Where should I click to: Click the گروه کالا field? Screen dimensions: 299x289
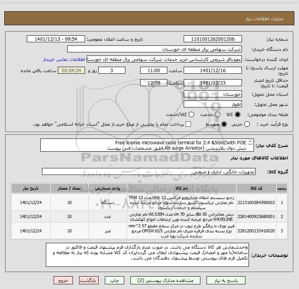(148, 171)
